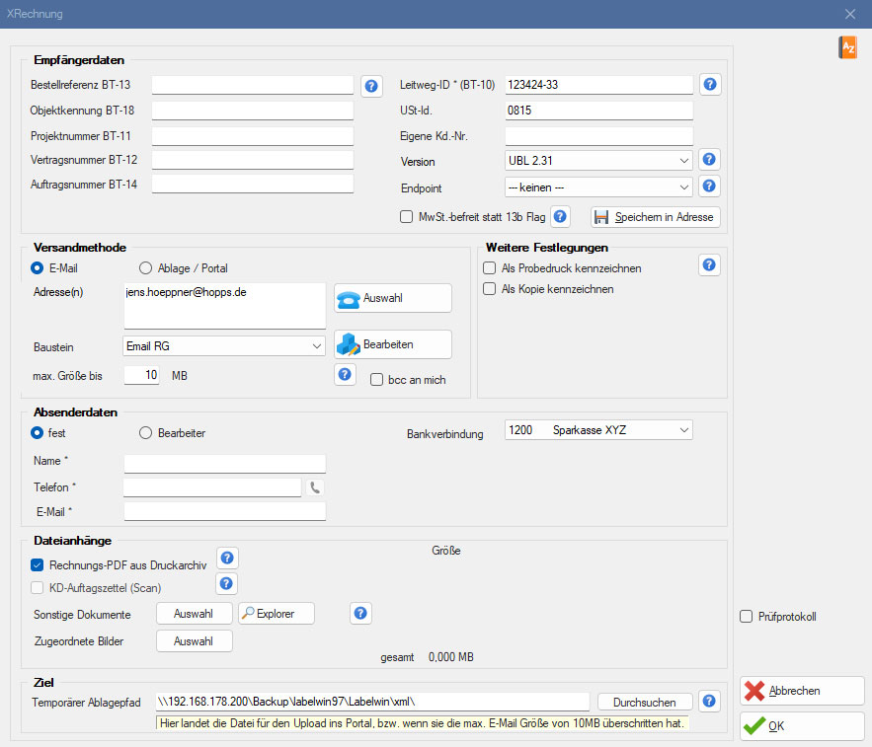Open help for the Version dropdown
The width and height of the screenshot is (872, 747).
pos(710,160)
